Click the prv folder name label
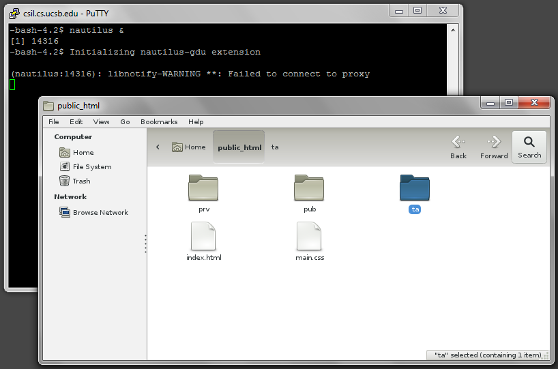 204,209
